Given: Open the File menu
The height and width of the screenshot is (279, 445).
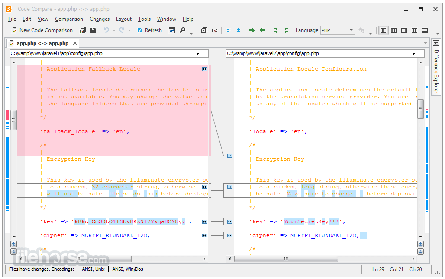Looking at the screenshot, I should pos(12,19).
